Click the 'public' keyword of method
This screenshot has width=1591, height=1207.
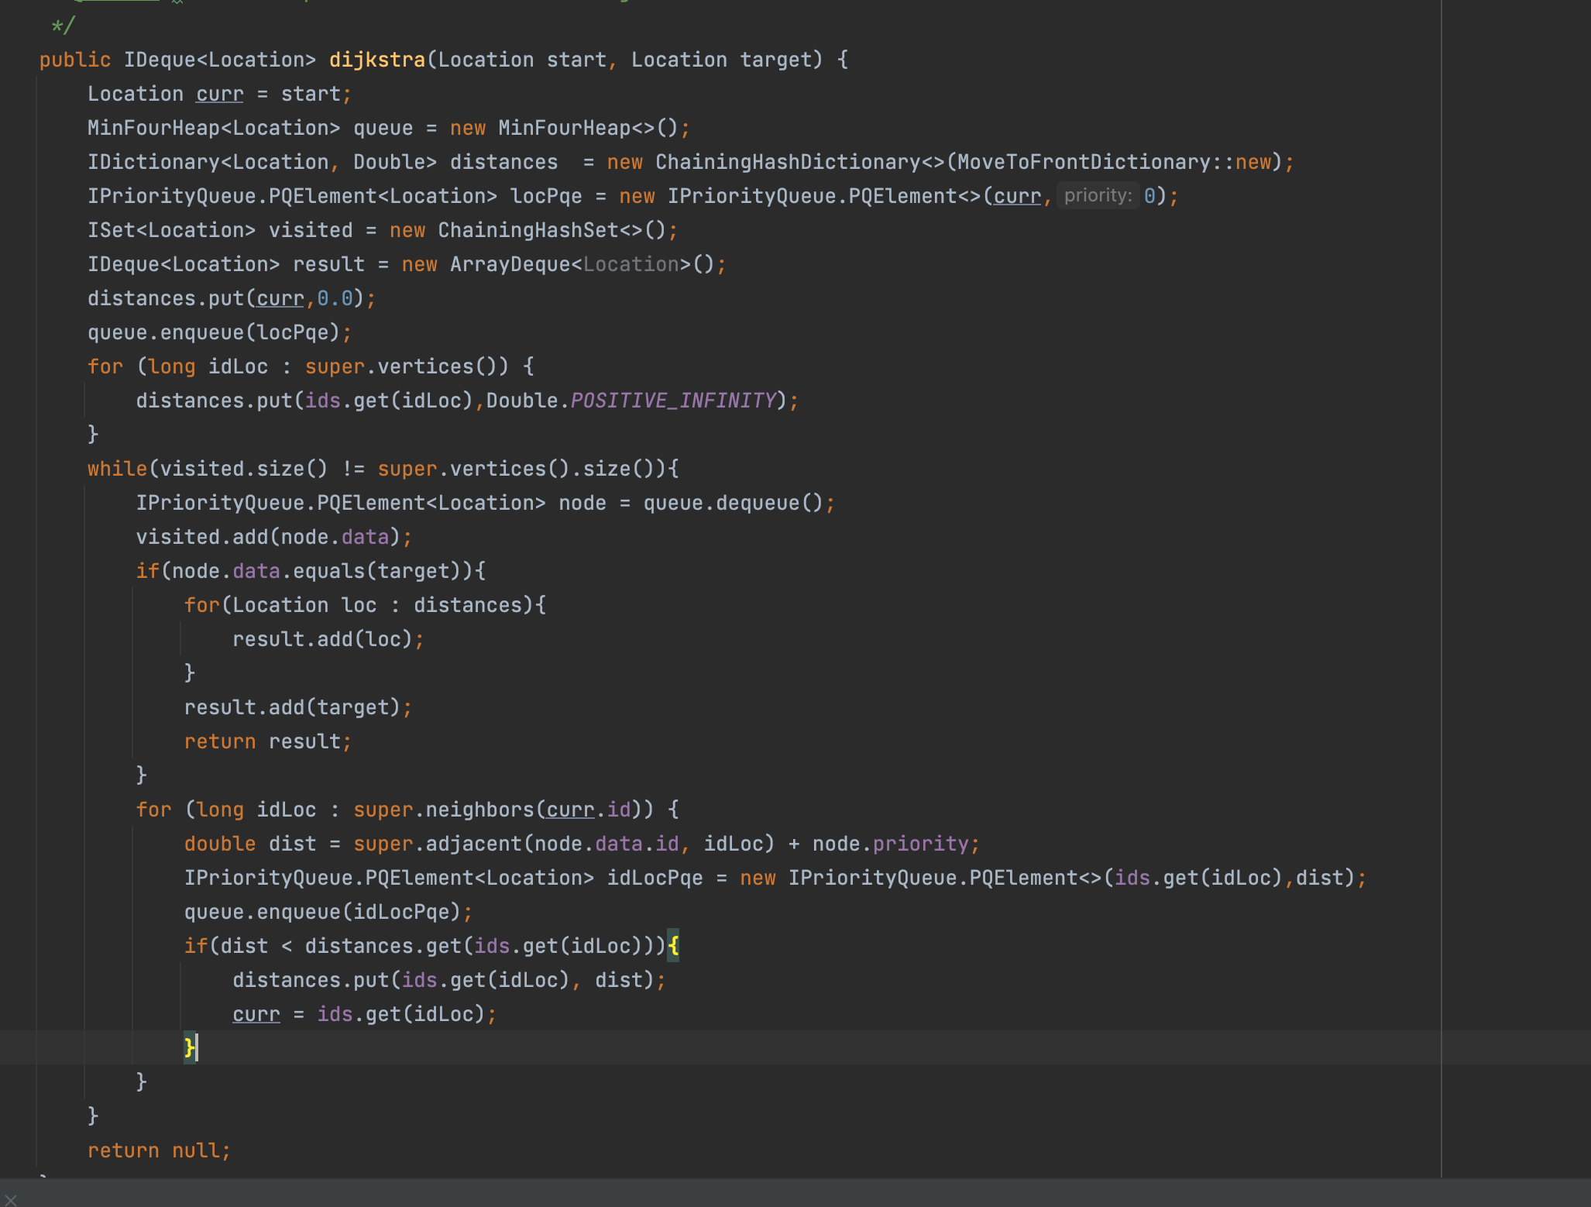pos(75,60)
